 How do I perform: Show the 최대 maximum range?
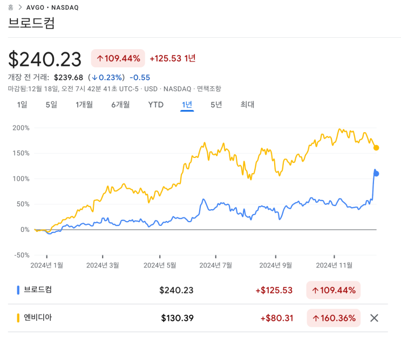pos(247,105)
